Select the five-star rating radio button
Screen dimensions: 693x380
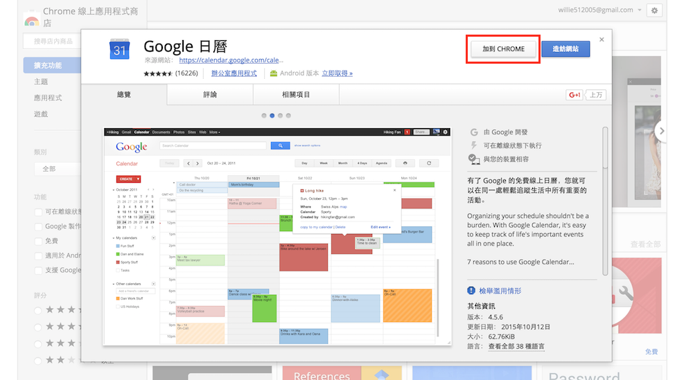tap(38, 311)
